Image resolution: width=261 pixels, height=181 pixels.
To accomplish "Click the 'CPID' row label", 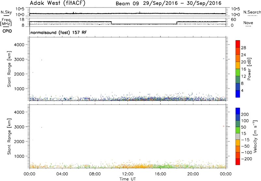I will click(7, 31).
